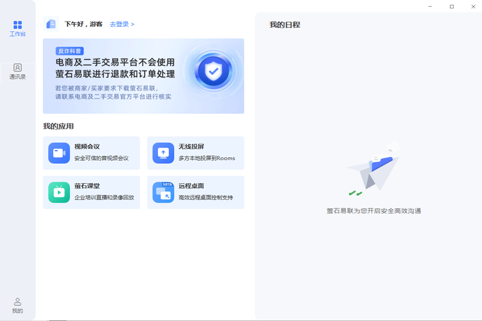The width and height of the screenshot is (482, 321).
Task: Click the blue shield icon in the banner
Action: [x=213, y=71]
